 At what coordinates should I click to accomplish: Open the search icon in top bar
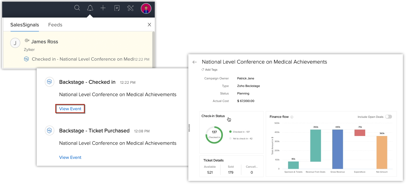(x=77, y=8)
